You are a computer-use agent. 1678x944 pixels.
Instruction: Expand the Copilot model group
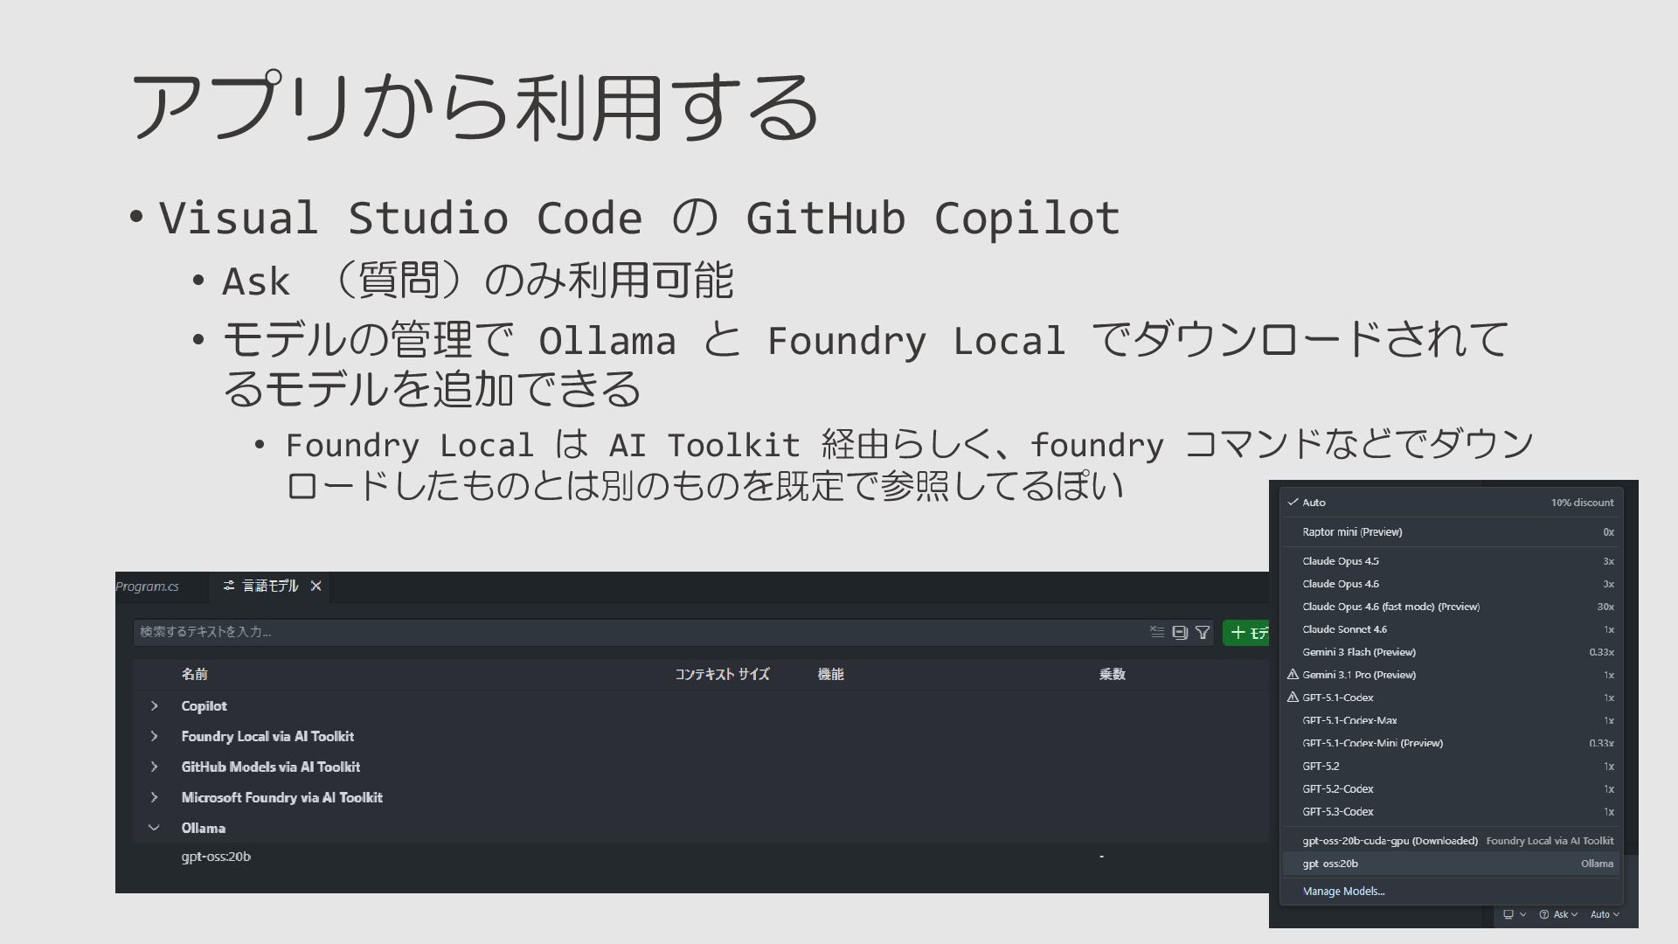point(155,706)
